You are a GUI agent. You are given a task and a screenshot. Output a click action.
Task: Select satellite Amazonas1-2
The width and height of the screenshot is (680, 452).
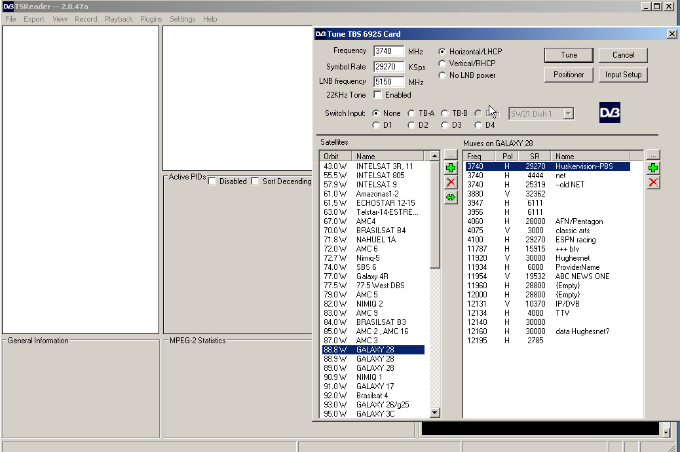tap(373, 194)
